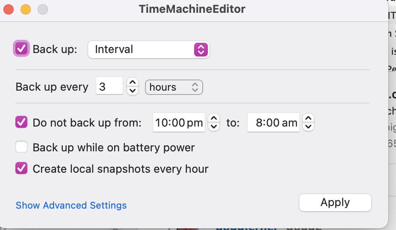This screenshot has height=230, width=396.
Task: Open the Interval backup mode dropdown
Action: click(x=148, y=50)
